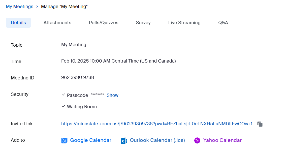Add meeting via Yahoo Calendar text link

tap(222, 140)
